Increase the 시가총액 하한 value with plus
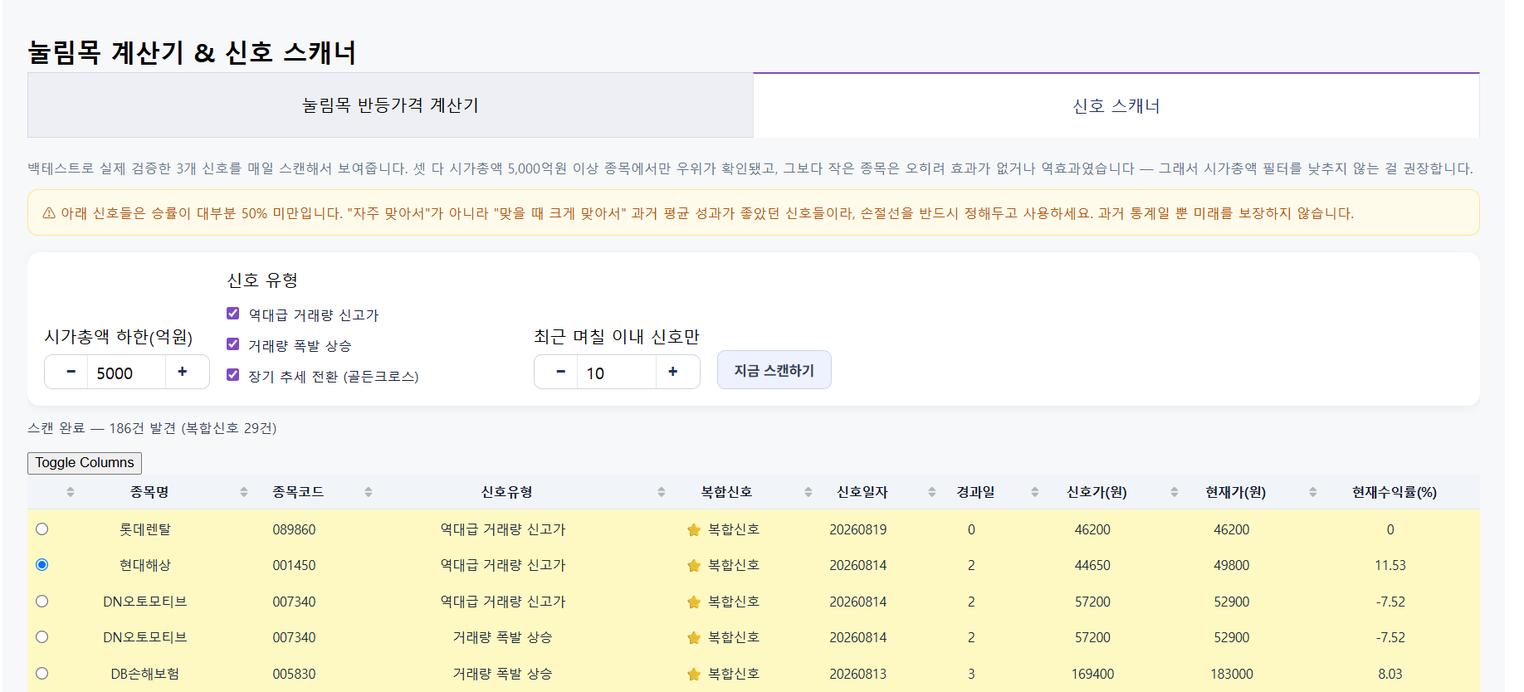 point(183,372)
